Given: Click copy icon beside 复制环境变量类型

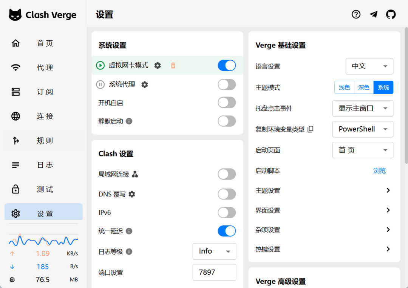Looking at the screenshot, I should (311, 129).
